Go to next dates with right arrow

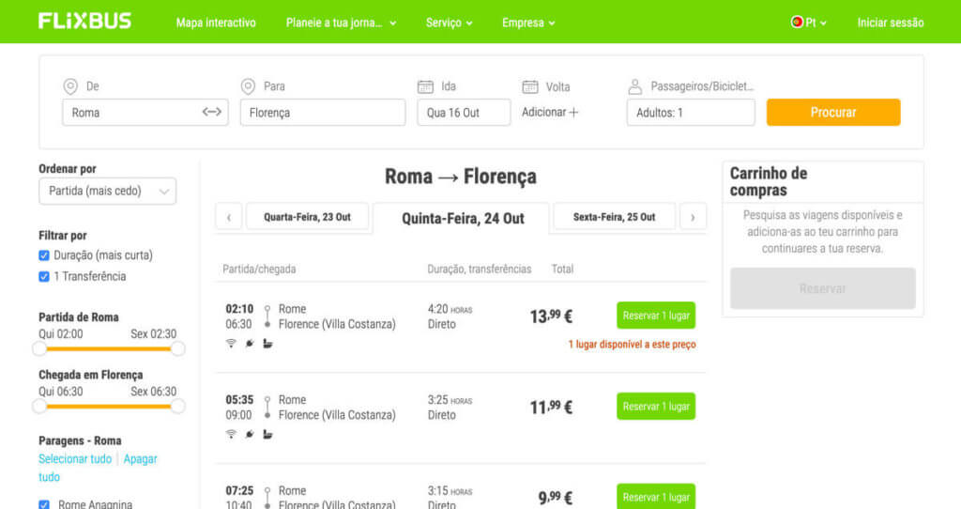point(693,217)
